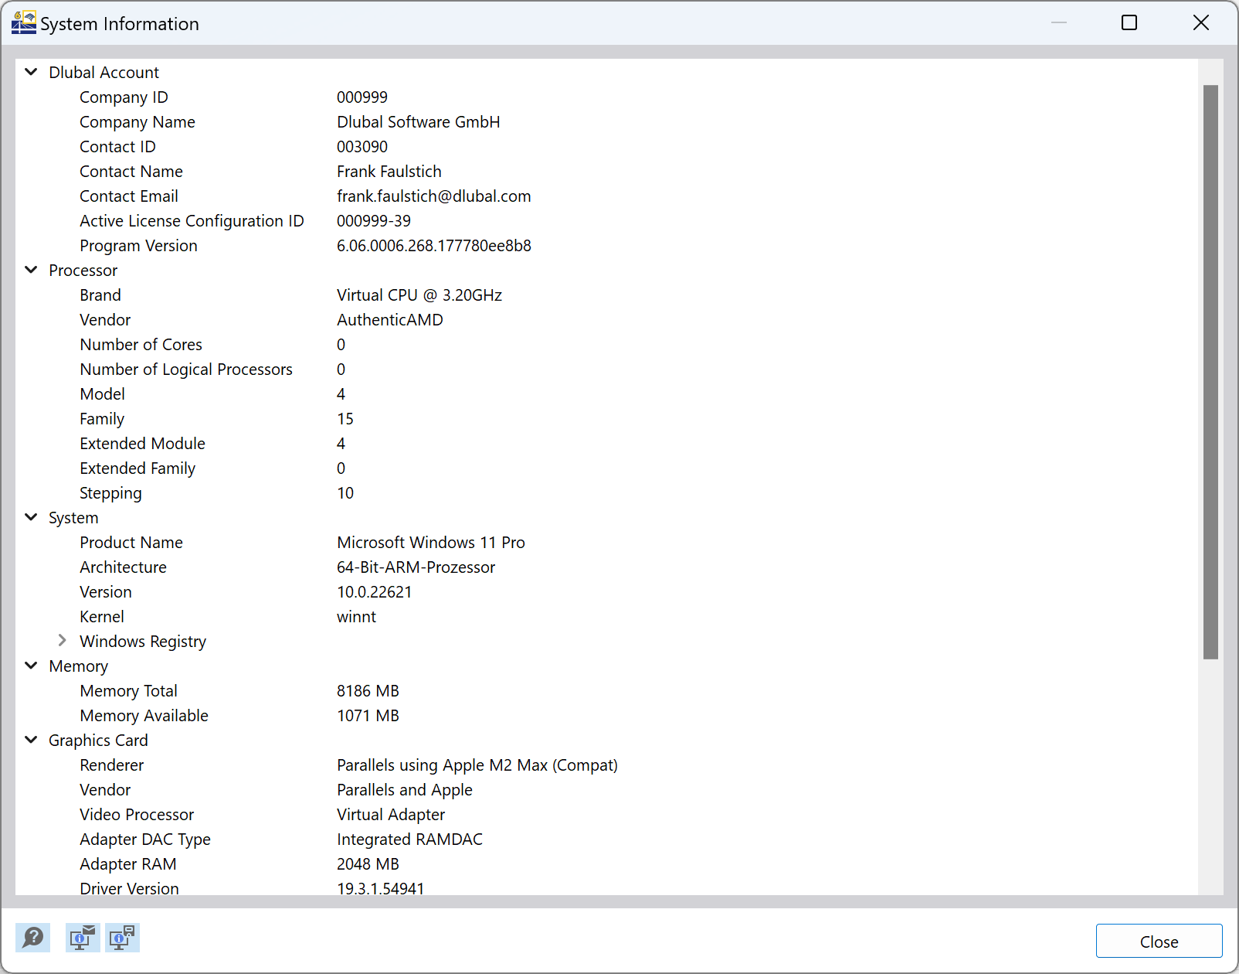Click the email frank.faulstich@dlubal.com
1239x974 pixels.
[x=433, y=196]
